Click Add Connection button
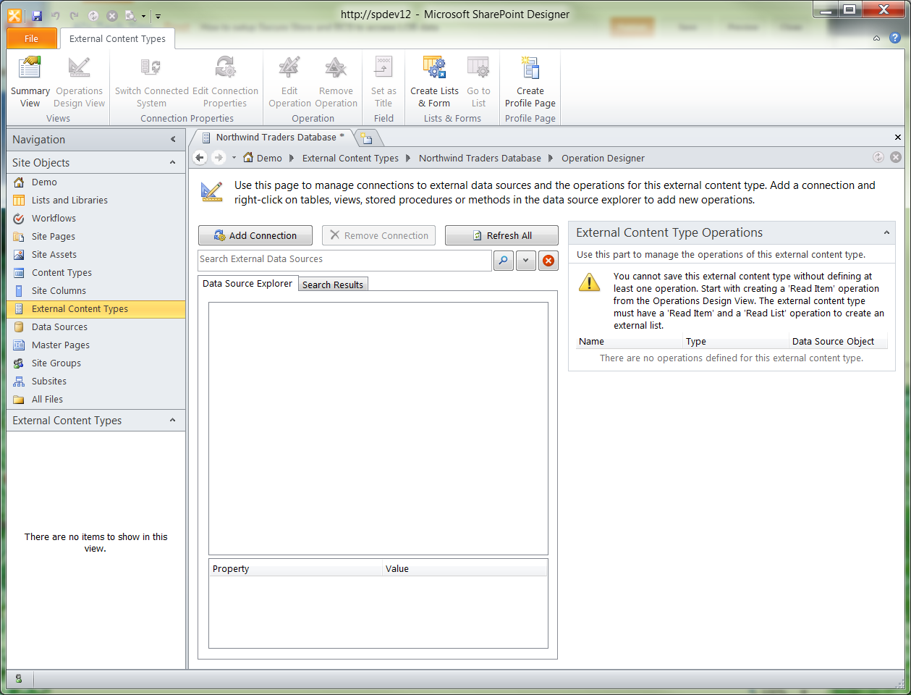This screenshot has width=911, height=695. point(255,235)
